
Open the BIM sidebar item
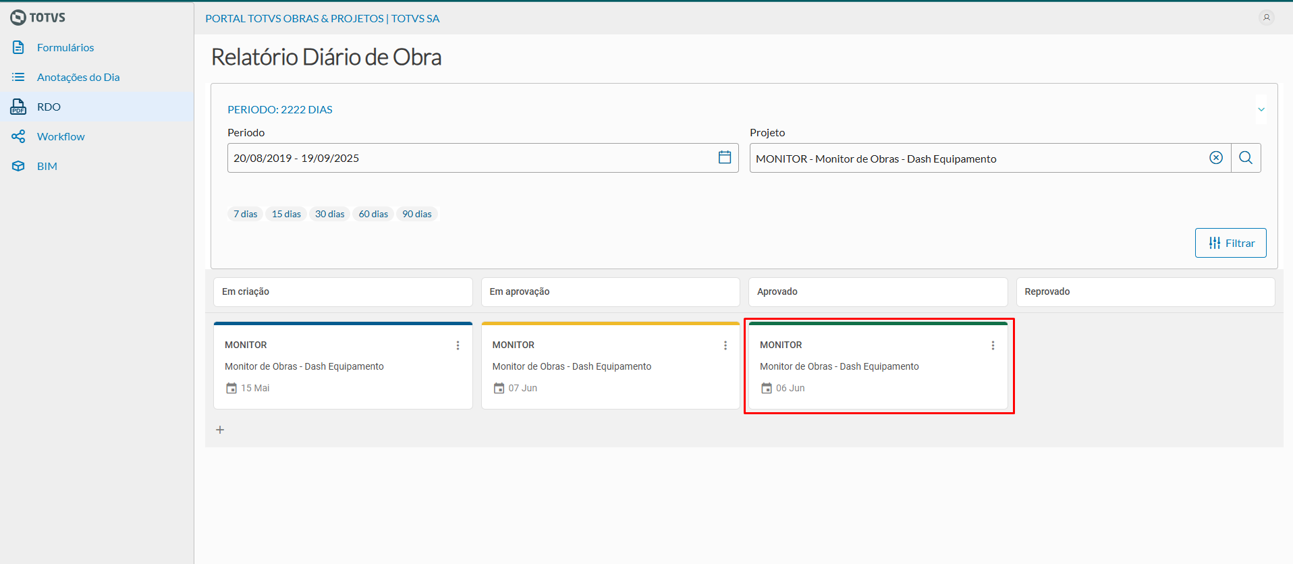pyautogui.click(x=47, y=166)
